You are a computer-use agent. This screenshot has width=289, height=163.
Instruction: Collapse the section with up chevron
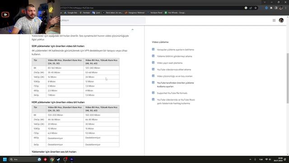pos(132,29)
